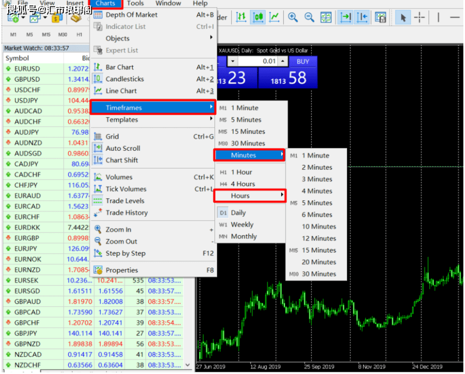Click the BUY button on the chart
This screenshot has height=374, width=465.
303,61
